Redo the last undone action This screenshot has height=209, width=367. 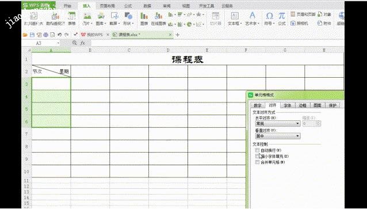coord(67,35)
